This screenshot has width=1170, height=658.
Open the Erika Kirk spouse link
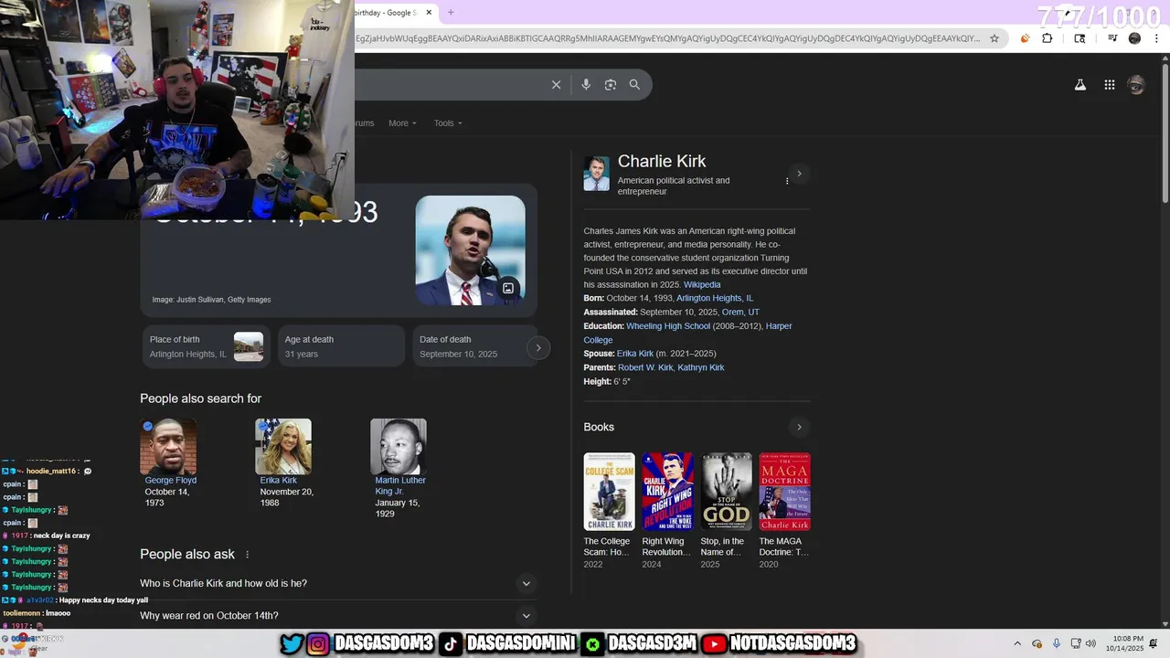635,354
